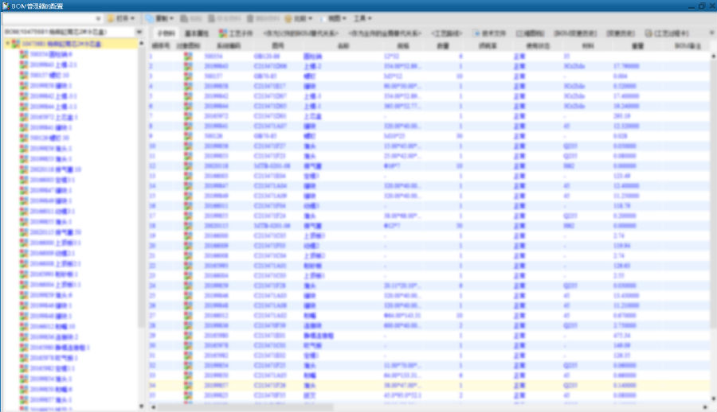
Task: Click the object icon in highlighted row 34
Action: pyautogui.click(x=188, y=386)
